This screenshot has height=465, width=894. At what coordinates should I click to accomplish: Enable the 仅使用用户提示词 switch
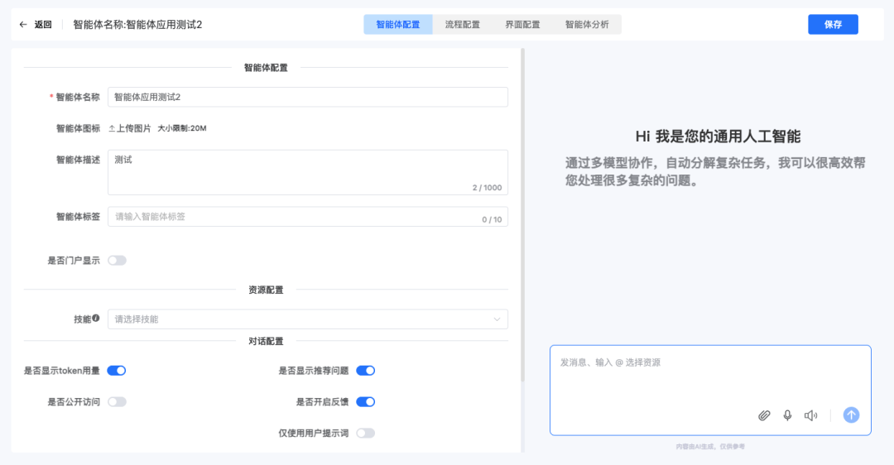[365, 433]
